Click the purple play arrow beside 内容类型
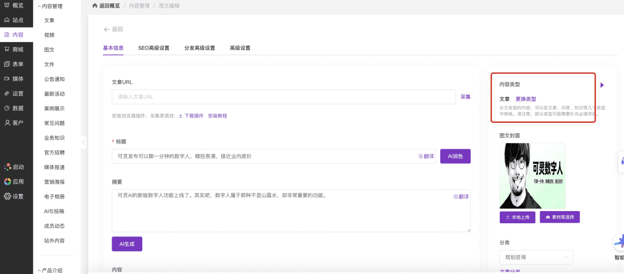This screenshot has width=624, height=274. (x=602, y=85)
